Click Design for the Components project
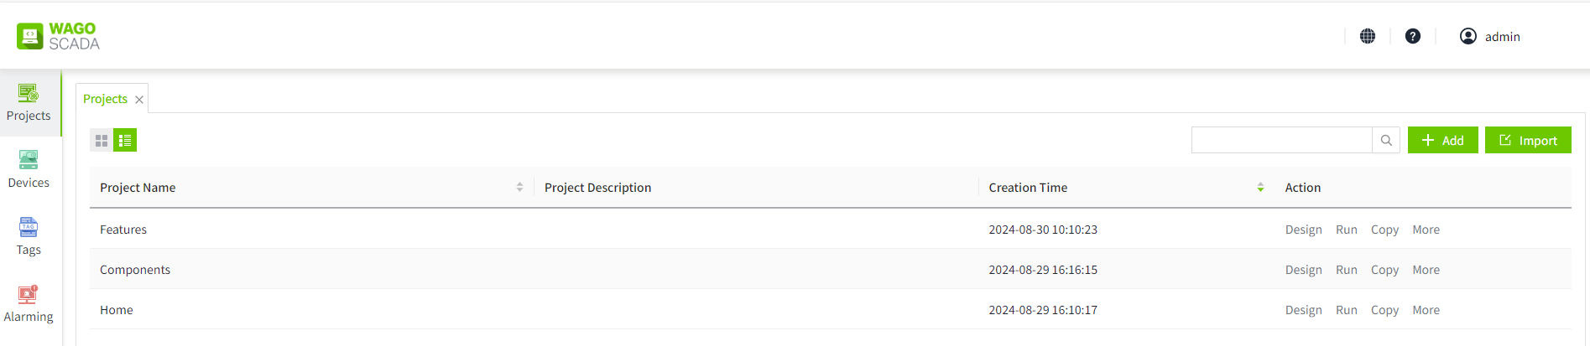 click(x=1303, y=270)
